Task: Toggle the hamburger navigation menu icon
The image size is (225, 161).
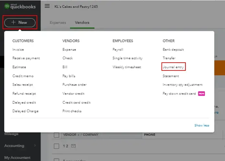Action: [47, 6]
